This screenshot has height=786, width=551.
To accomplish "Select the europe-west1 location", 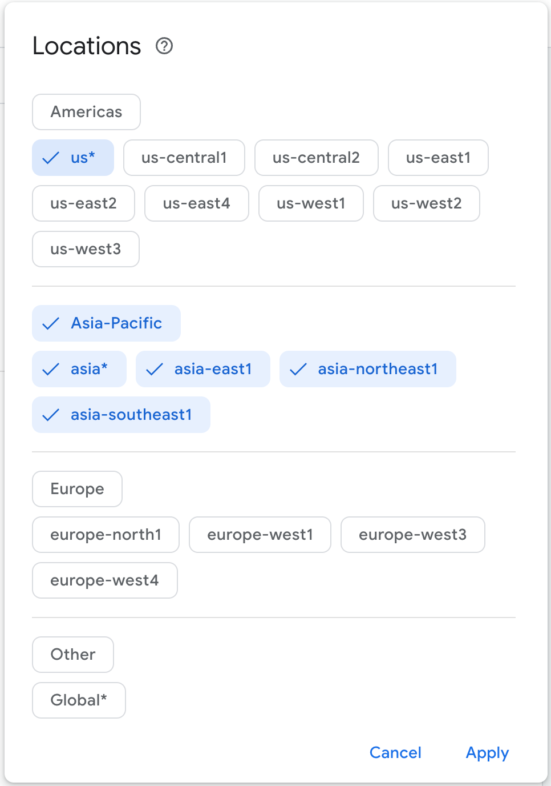I will [x=260, y=535].
